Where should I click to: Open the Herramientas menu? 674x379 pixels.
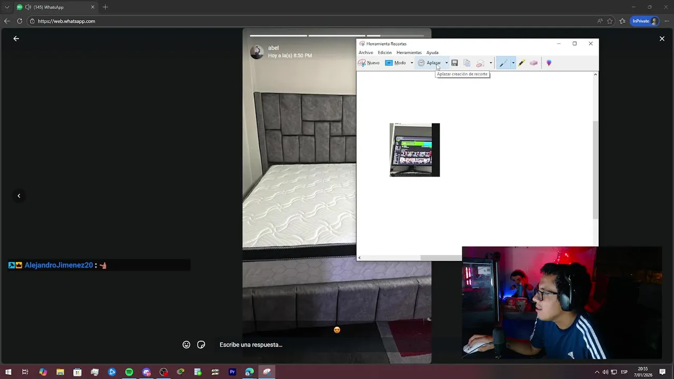409,53
